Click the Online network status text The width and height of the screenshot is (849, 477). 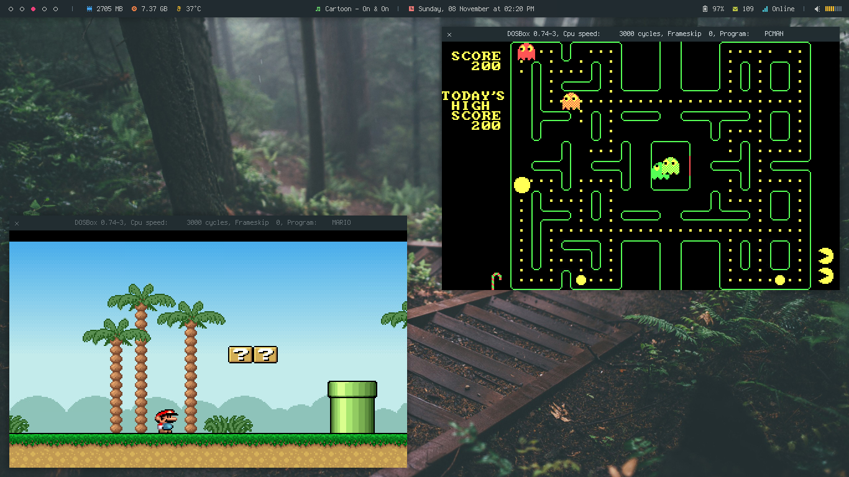[x=783, y=9]
